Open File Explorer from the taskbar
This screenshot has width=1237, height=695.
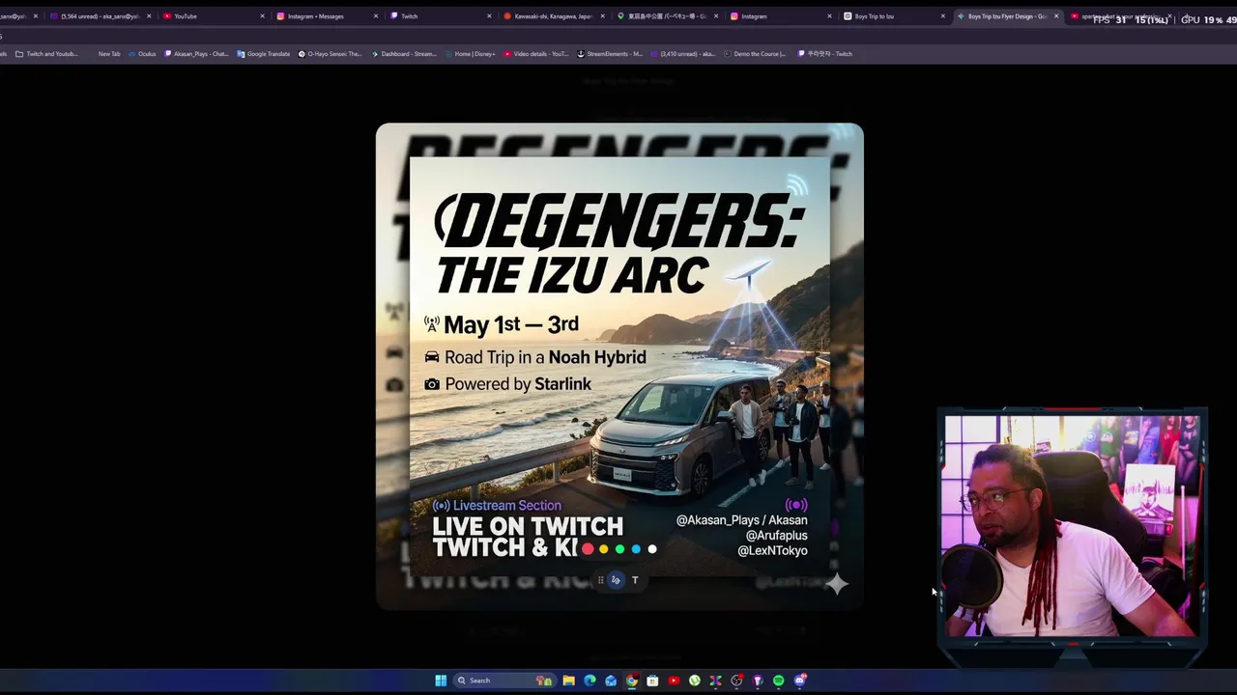click(568, 681)
